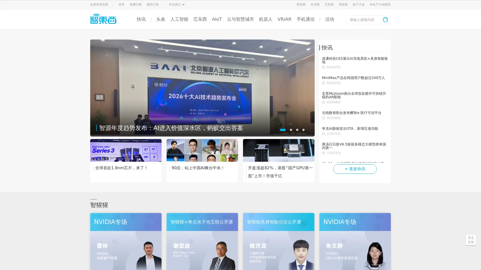Click the plus icon in 更多快讯
The height and width of the screenshot is (270, 481).
(346, 169)
